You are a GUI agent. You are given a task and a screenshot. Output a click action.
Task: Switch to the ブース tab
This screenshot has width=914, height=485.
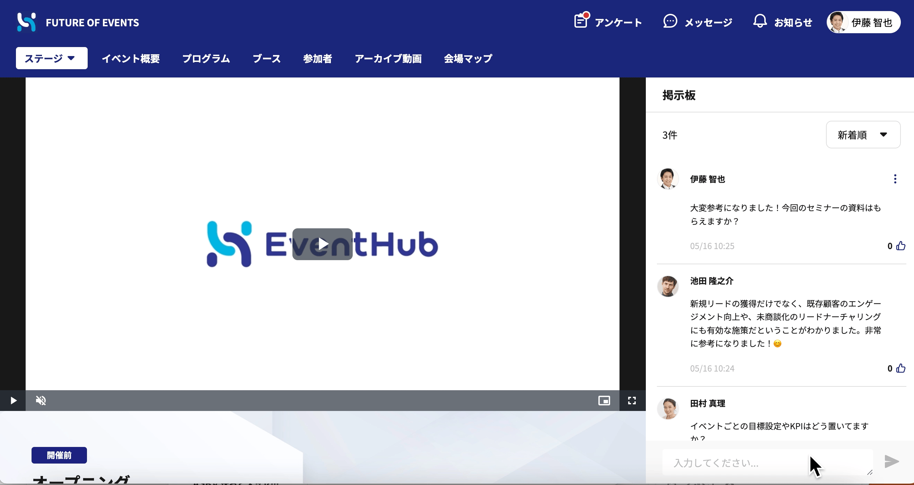pyautogui.click(x=266, y=58)
